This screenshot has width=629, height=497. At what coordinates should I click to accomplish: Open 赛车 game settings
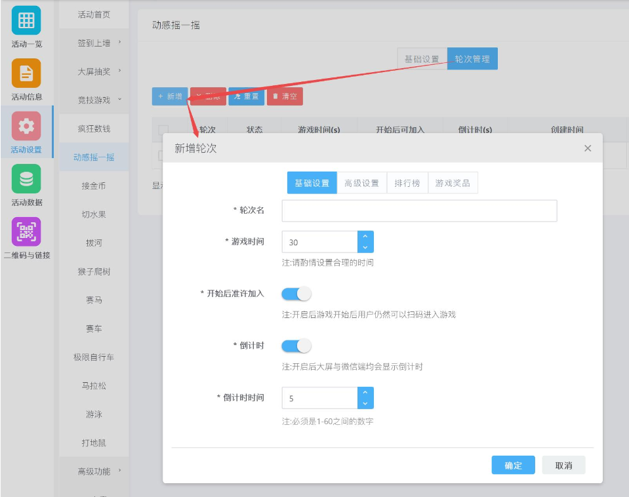[94, 328]
